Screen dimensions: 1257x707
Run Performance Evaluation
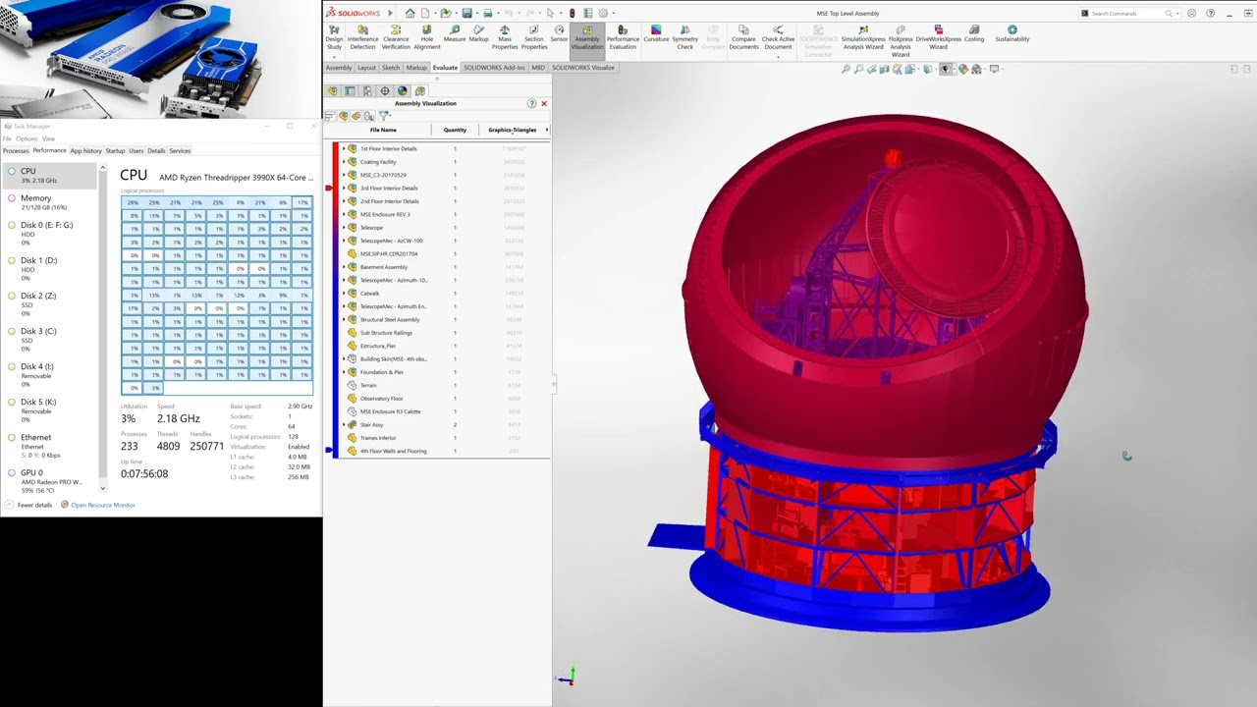tap(623, 37)
